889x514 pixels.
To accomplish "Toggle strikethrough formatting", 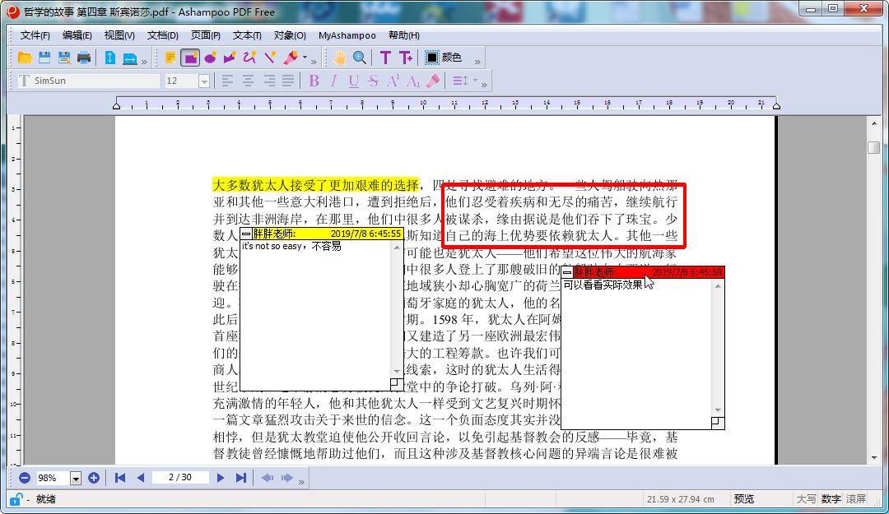I will tap(373, 81).
